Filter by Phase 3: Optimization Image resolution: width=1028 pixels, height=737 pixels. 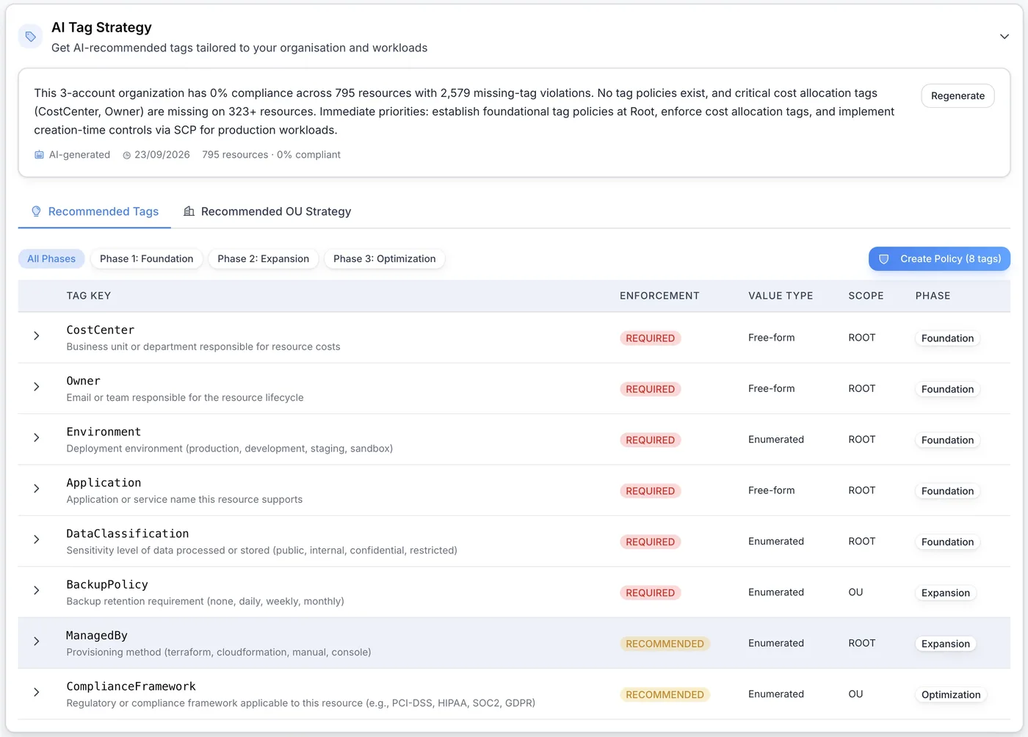385,258
